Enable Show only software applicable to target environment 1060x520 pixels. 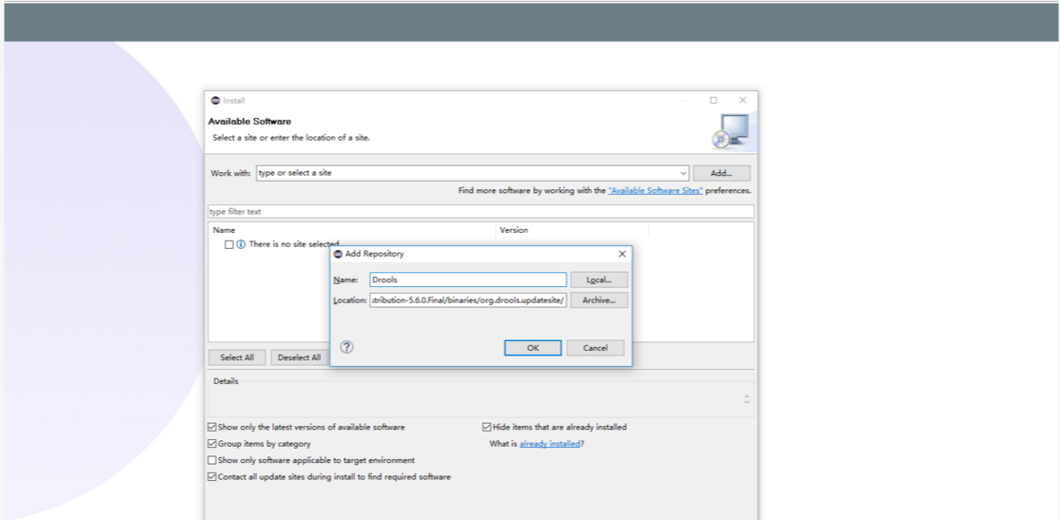212,460
